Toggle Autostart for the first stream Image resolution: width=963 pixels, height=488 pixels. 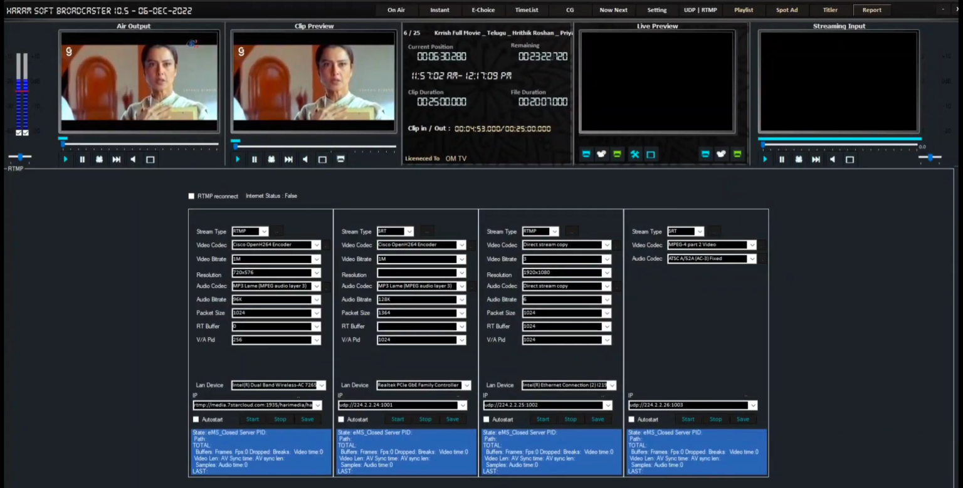196,420
